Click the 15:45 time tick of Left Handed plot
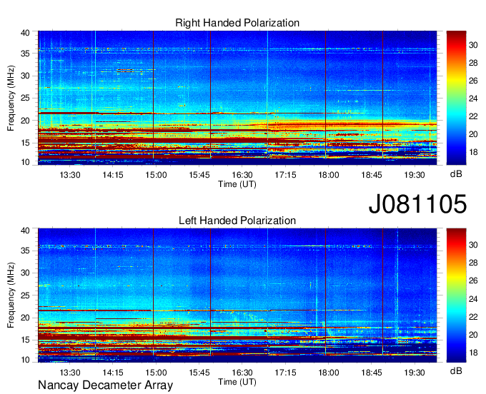 click(199, 373)
